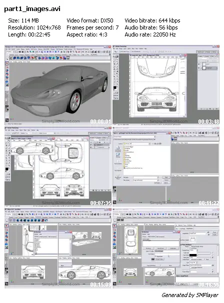Click the black Color Offset swatch
Image resolution: width=224 pixels, height=303 pixels.
click(x=193, y=255)
